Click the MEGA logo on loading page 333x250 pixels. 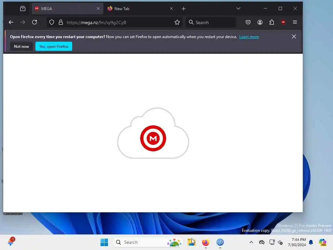[153, 138]
